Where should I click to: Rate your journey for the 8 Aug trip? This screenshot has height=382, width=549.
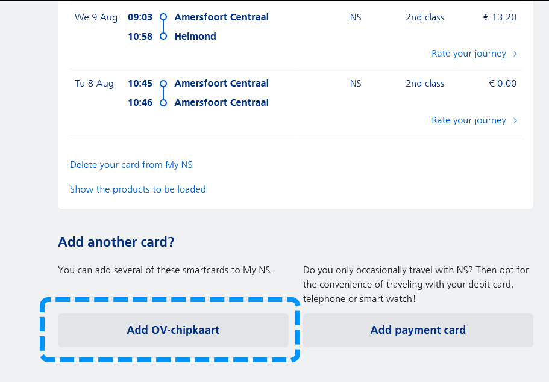(x=468, y=120)
